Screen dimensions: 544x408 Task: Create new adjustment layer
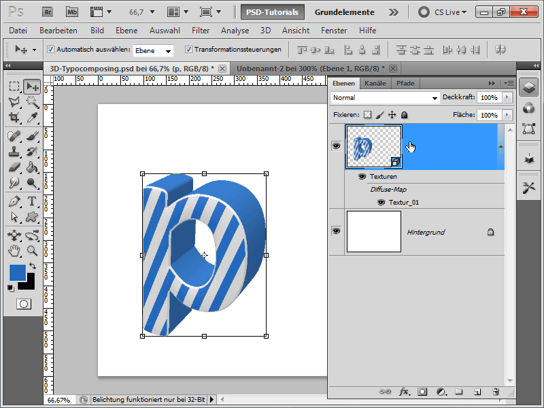tap(441, 392)
